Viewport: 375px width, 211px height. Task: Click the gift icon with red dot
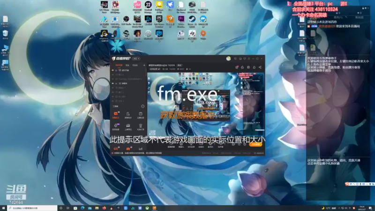point(237,68)
